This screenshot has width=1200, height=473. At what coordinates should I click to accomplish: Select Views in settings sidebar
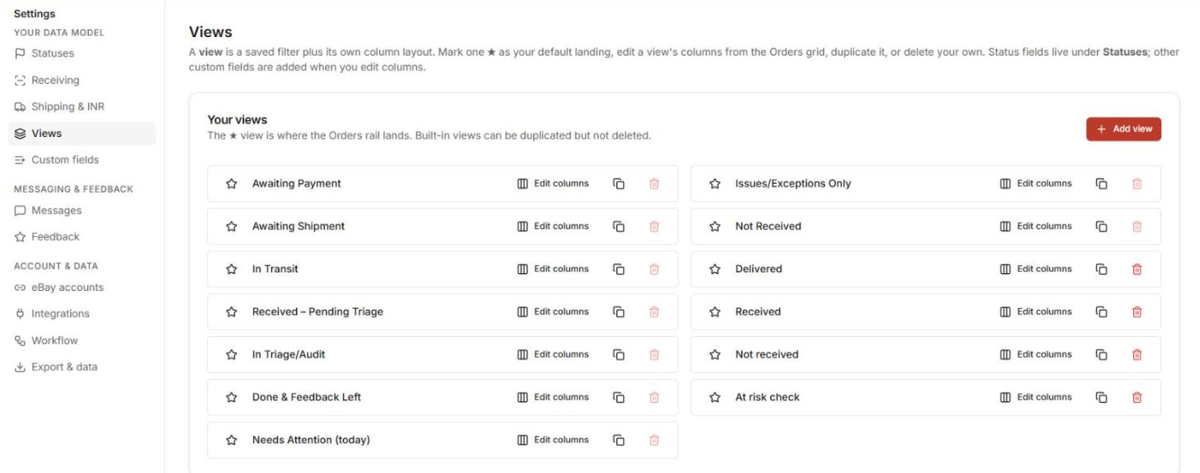[x=81, y=134]
